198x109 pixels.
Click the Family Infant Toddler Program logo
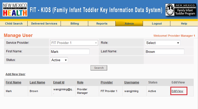pos(181,10)
